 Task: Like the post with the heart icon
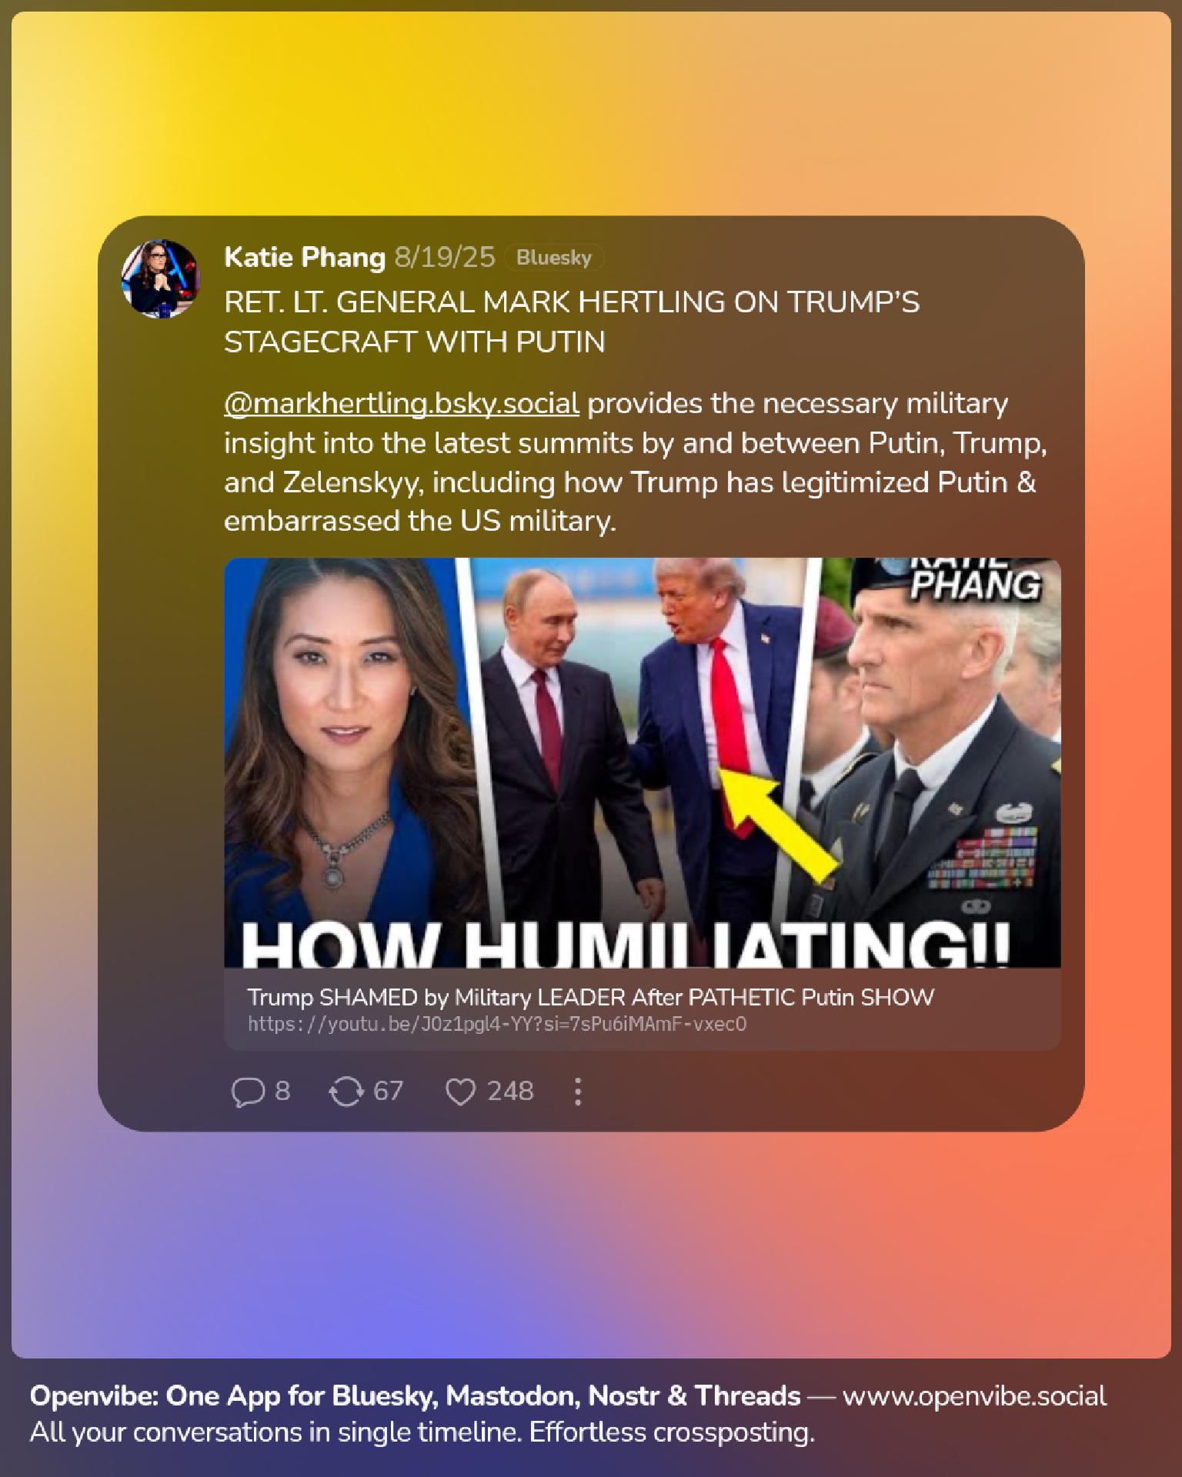460,1092
